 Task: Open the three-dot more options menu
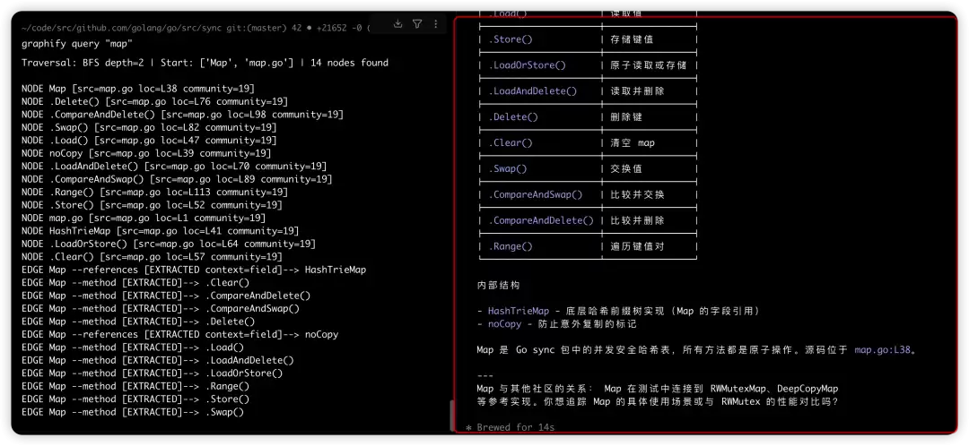click(x=436, y=24)
